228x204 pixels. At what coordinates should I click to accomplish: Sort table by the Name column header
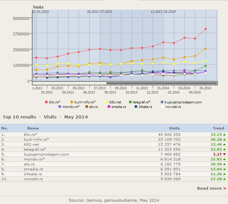tap(33, 128)
